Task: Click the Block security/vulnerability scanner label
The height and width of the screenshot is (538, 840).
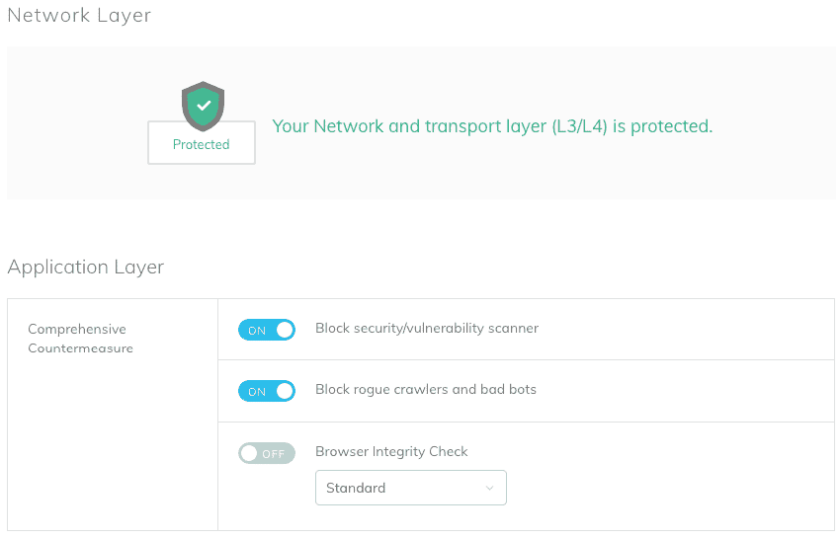Action: [x=427, y=328]
